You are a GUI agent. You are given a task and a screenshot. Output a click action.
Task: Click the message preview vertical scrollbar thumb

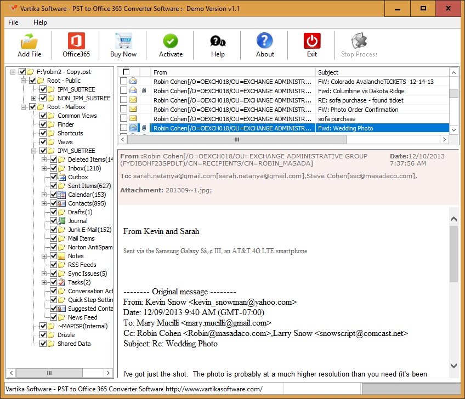click(453, 254)
